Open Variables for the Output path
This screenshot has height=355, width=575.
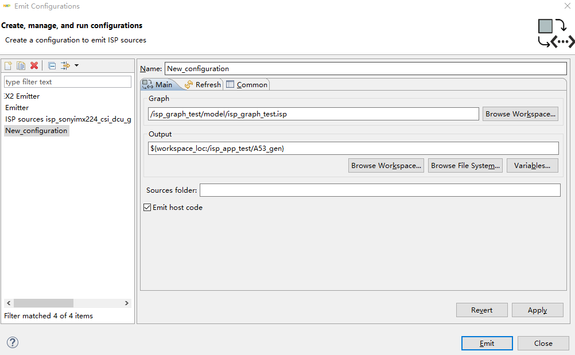pyautogui.click(x=532, y=165)
